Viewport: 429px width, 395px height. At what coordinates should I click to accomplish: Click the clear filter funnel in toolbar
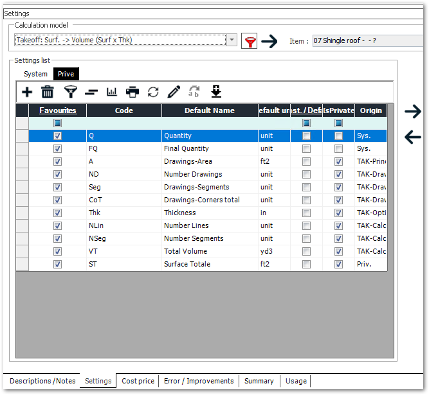coord(70,92)
